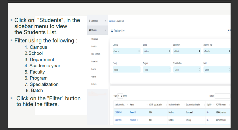
Task: Click the Dashboard breadcrumb link
Action: click(x=112, y=21)
